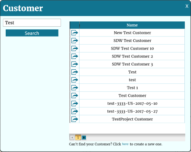Viewport: 191px width, 152px height.
Task: Click the 'SDW Test Customer 3' name cell
Action: 132,64
